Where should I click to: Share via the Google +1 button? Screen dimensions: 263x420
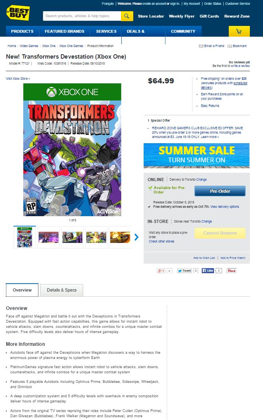tap(161, 271)
